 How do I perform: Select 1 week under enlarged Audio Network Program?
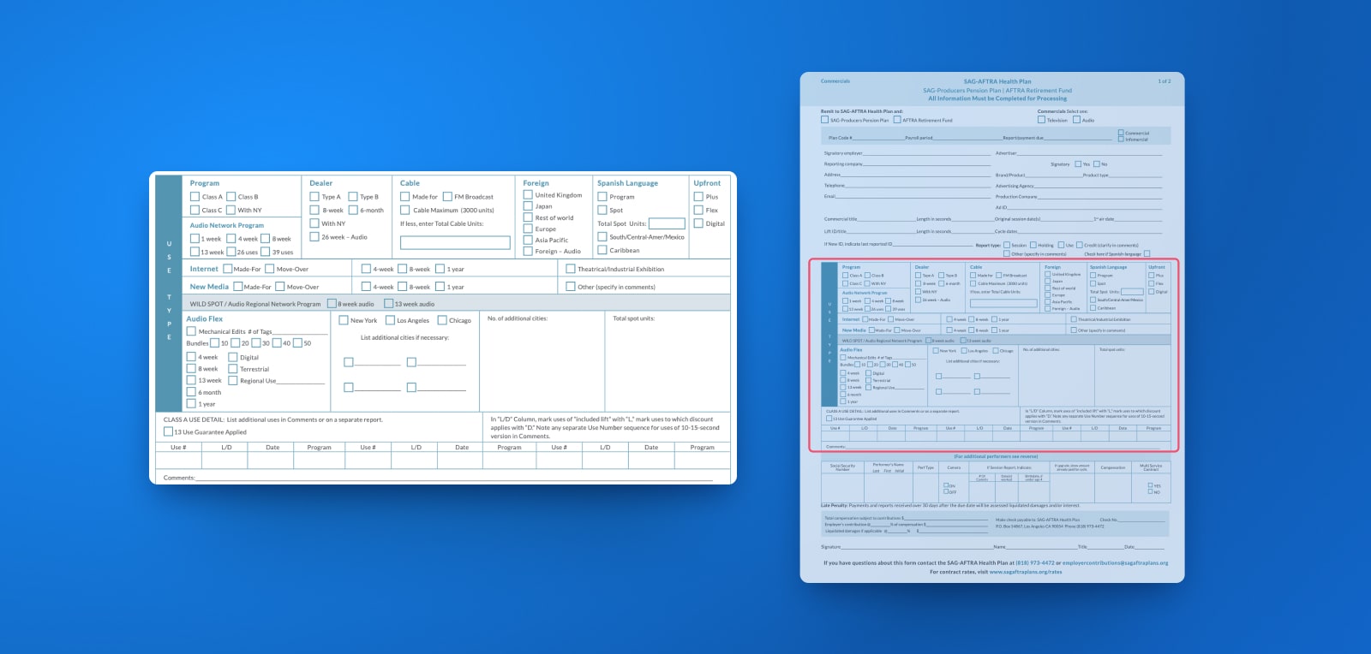pyautogui.click(x=195, y=239)
